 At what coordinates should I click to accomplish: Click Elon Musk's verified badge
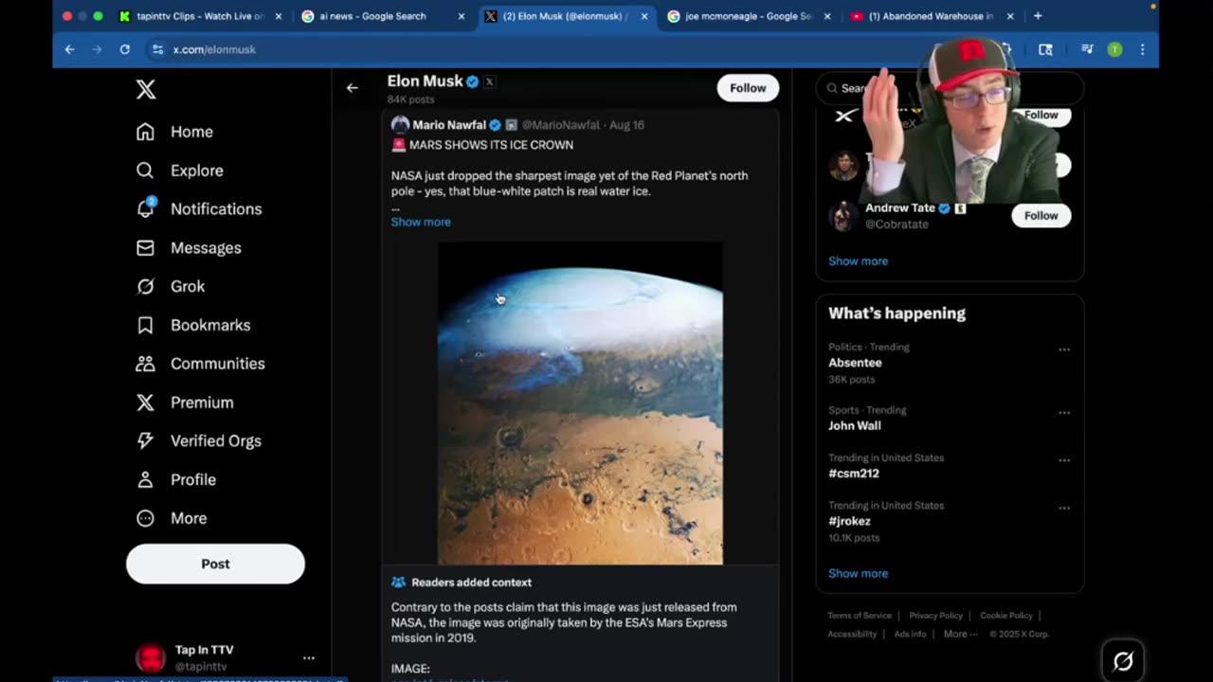click(x=472, y=81)
